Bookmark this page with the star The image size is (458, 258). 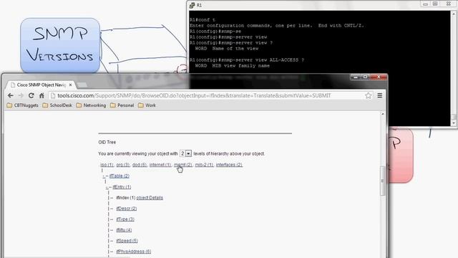[x=369, y=95]
